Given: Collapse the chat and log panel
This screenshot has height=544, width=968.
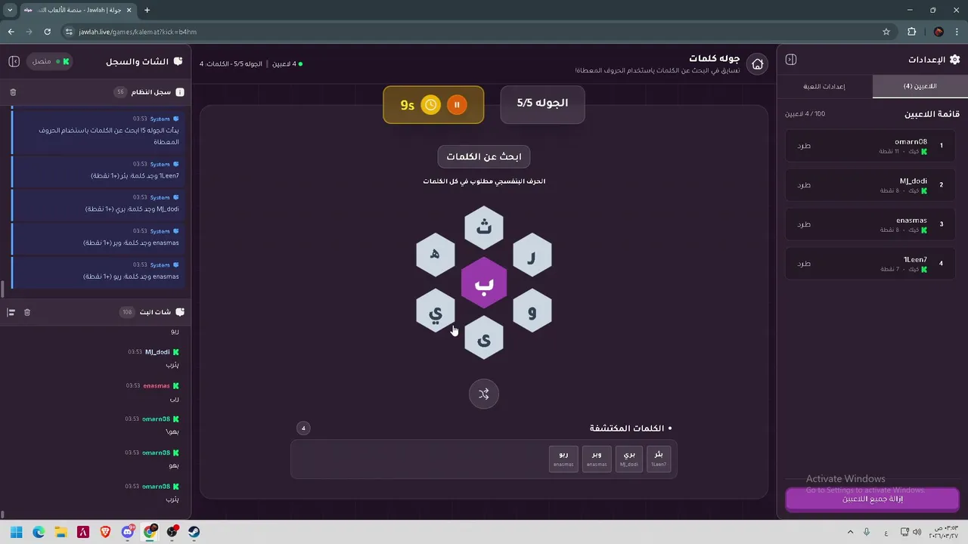Looking at the screenshot, I should [x=14, y=61].
